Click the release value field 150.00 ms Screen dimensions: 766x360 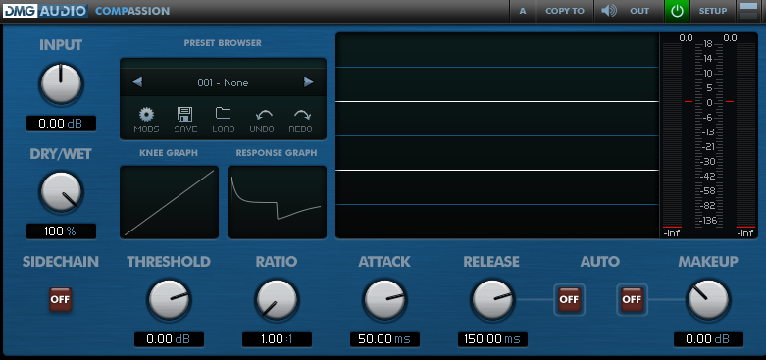coord(493,339)
